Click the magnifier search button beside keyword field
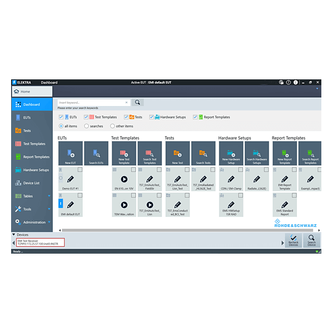The height and width of the screenshot is (333, 333). (138, 102)
